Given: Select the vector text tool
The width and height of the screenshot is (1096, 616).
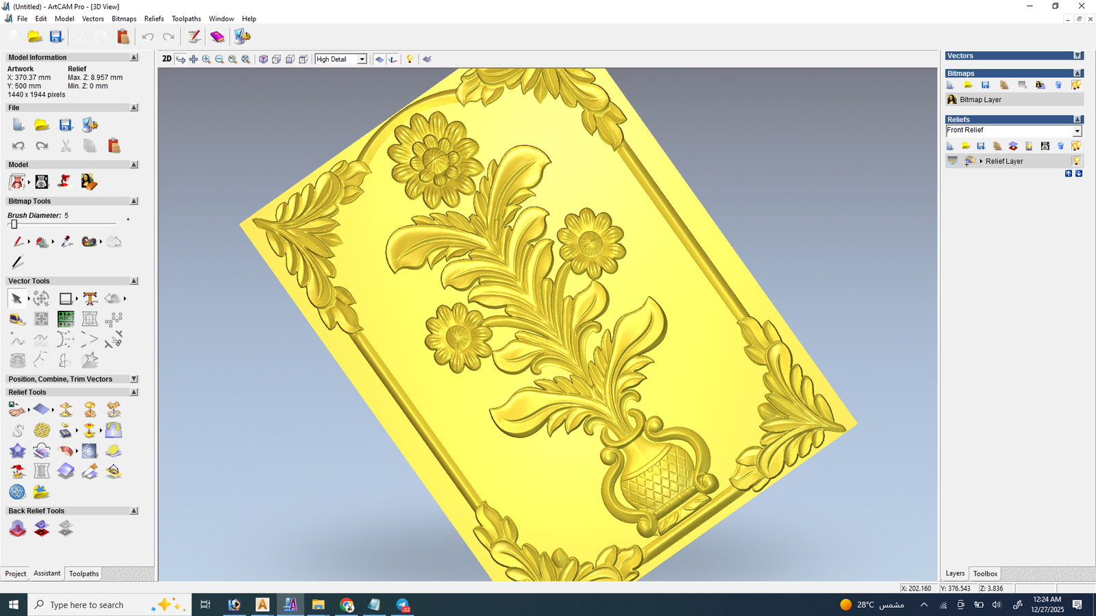Looking at the screenshot, I should 90,298.
